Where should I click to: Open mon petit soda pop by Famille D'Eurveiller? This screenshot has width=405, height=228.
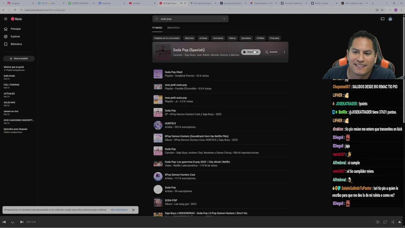[x=220, y=87]
